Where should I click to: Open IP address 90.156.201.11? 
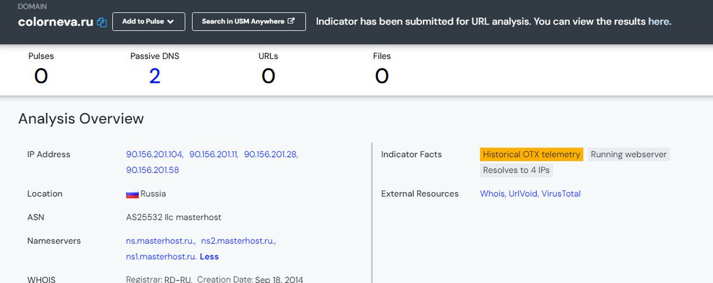tap(213, 154)
